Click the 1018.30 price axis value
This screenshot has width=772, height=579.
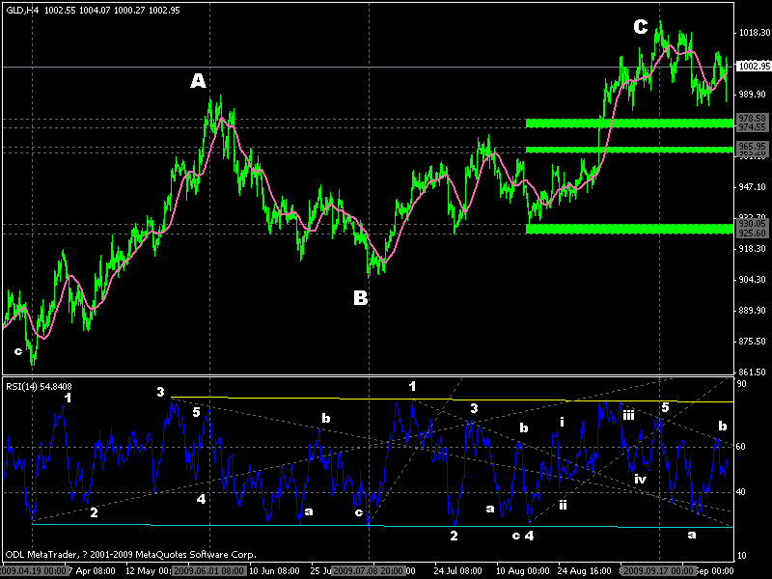[x=755, y=33]
